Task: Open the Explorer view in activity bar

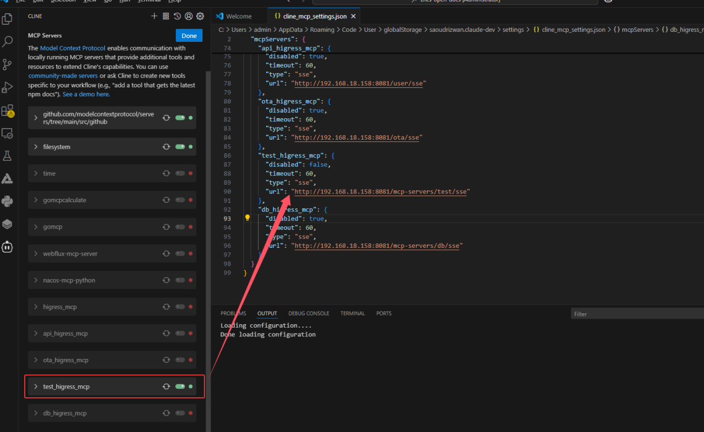Action: point(8,19)
